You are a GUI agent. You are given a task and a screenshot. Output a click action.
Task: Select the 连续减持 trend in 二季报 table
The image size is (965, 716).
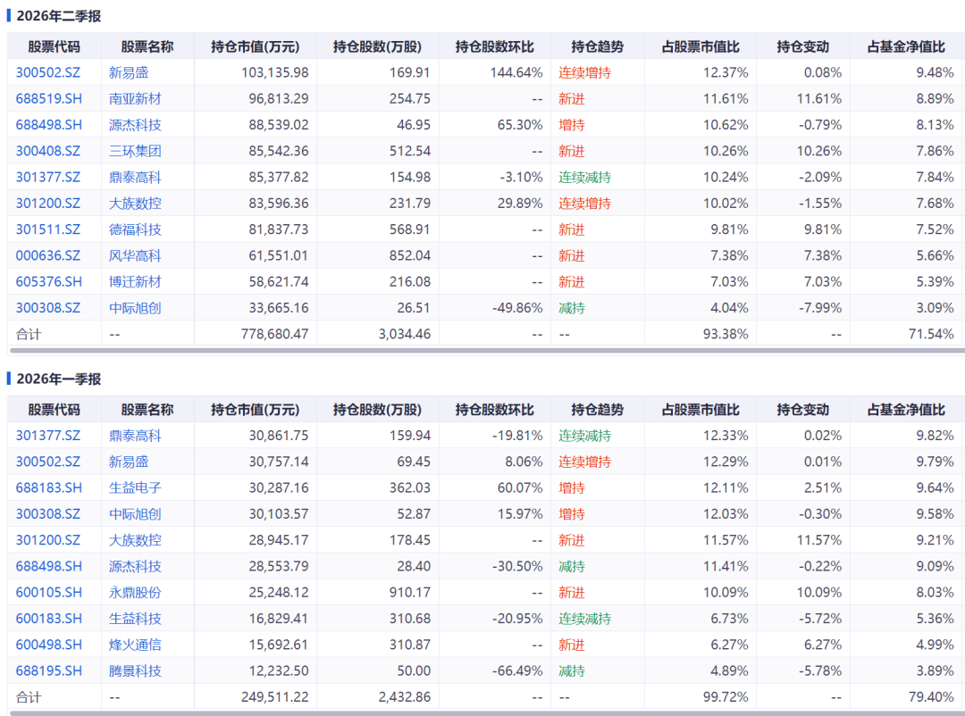pos(584,177)
